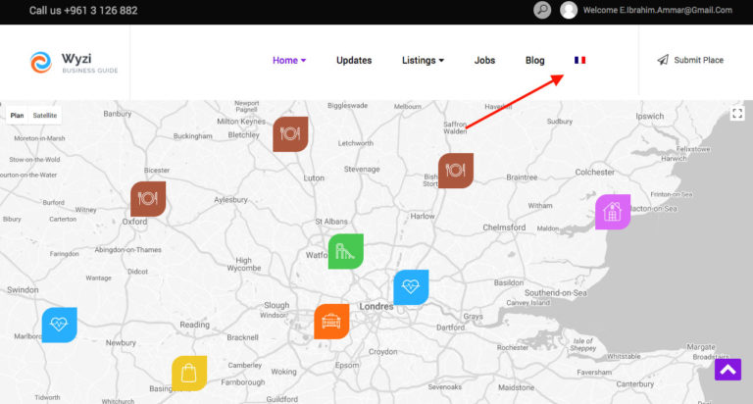The width and height of the screenshot is (753, 404).
Task: Toggle fullscreen map view
Action: point(737,114)
